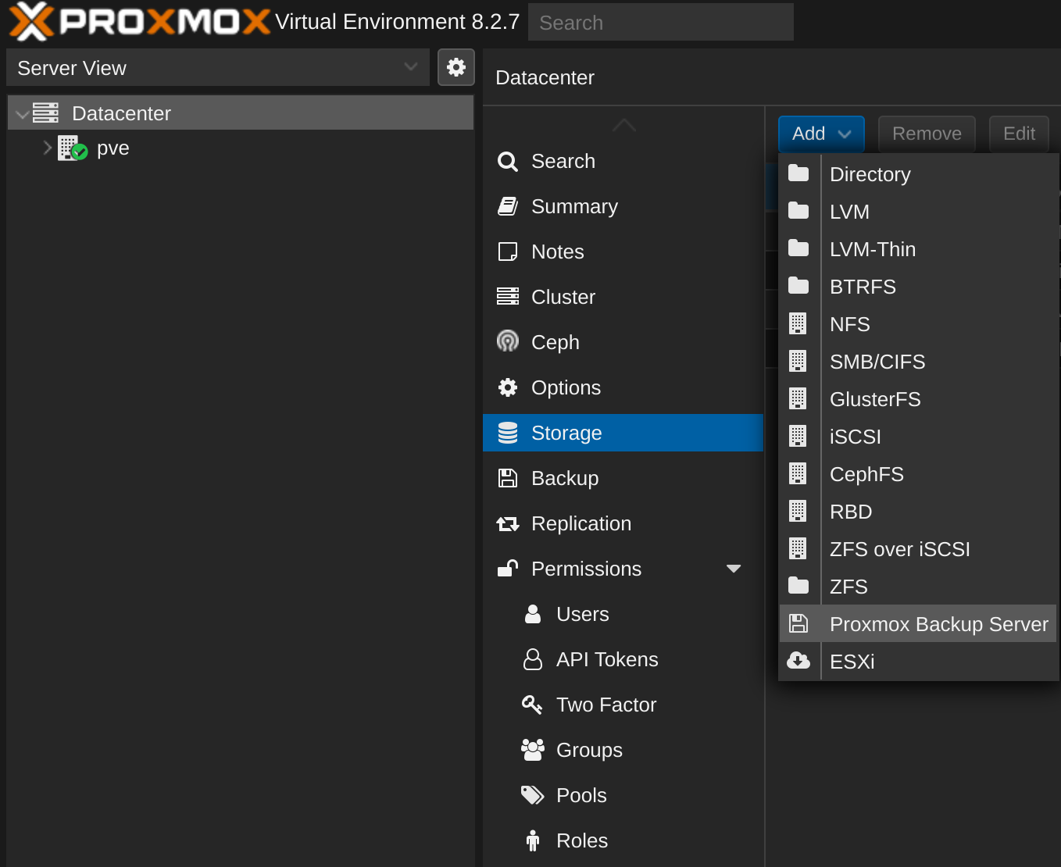Image resolution: width=1061 pixels, height=867 pixels.
Task: Open the Summary panel
Action: [x=623, y=206]
